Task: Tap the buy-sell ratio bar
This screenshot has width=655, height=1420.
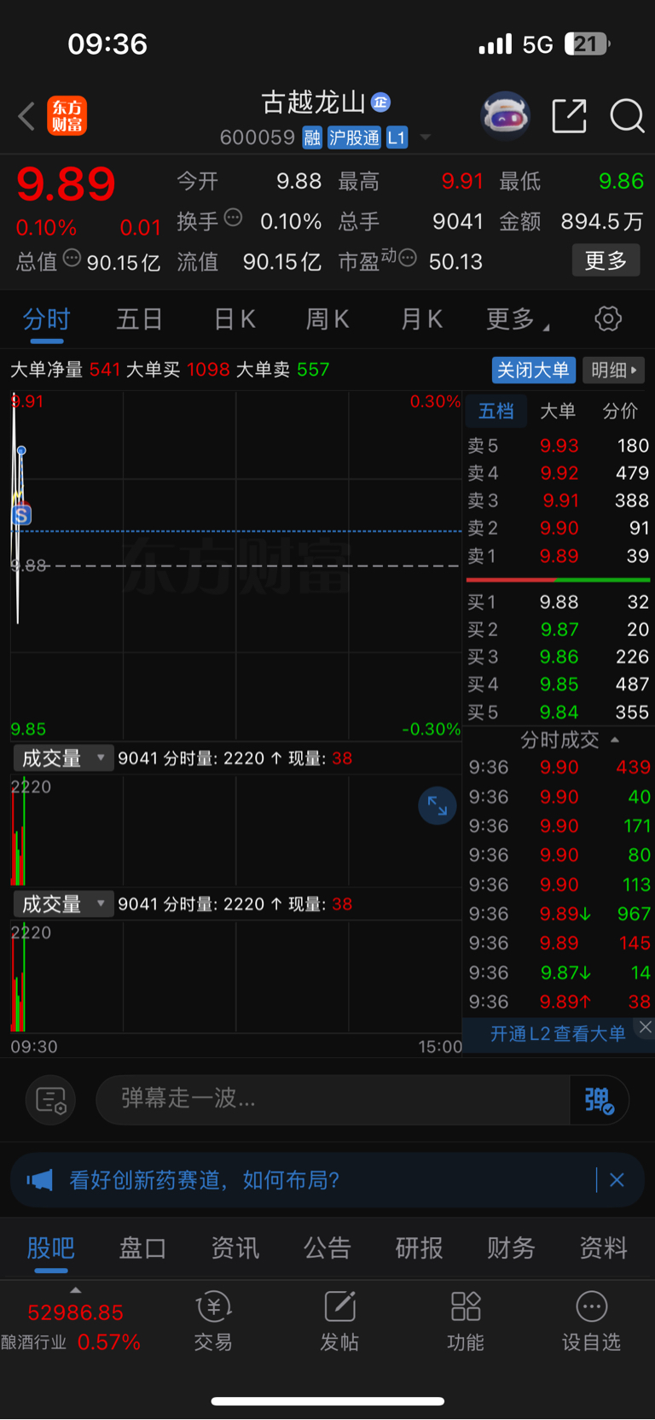Action: (559, 580)
